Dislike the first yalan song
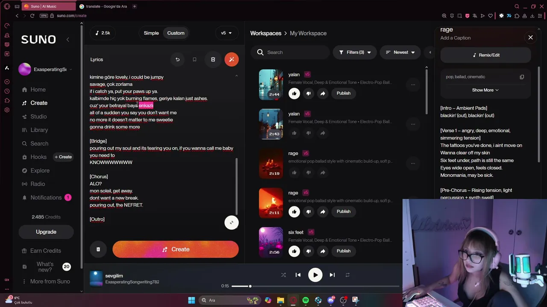Image resolution: width=547 pixels, height=307 pixels. (x=308, y=93)
